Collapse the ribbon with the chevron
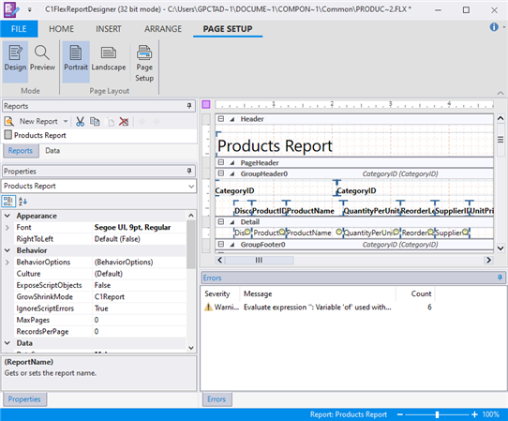508x421 pixels. 501,94
